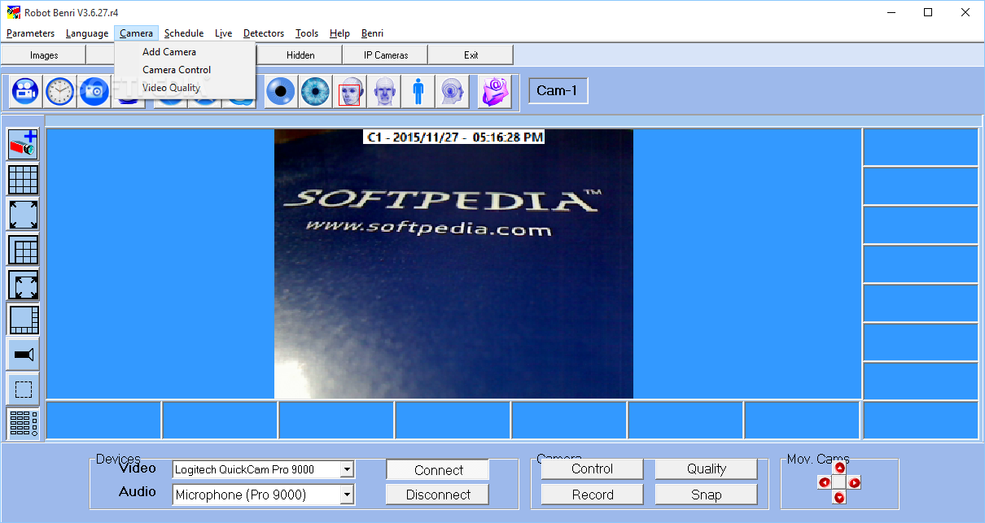Open the keypad matrix icon
985x523 pixels.
coord(24,424)
